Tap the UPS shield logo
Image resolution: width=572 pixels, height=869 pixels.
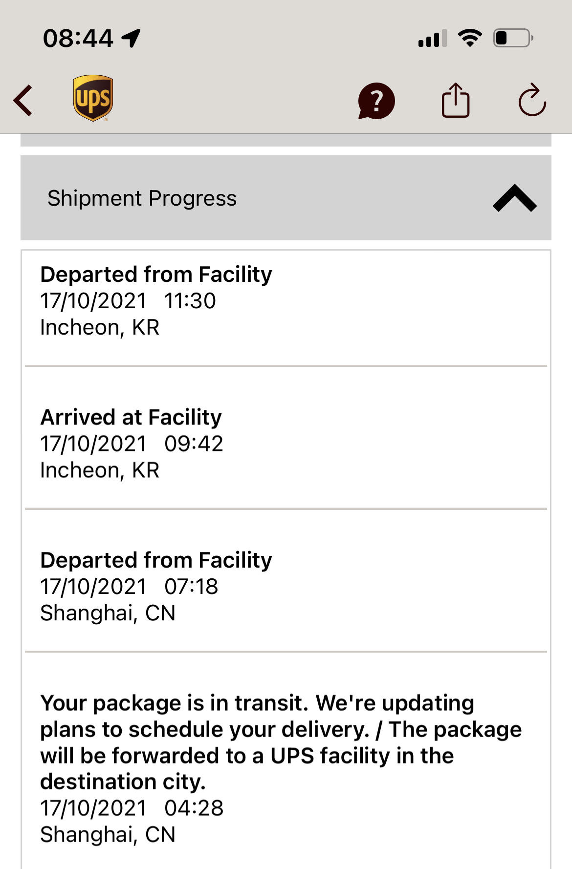tap(93, 98)
